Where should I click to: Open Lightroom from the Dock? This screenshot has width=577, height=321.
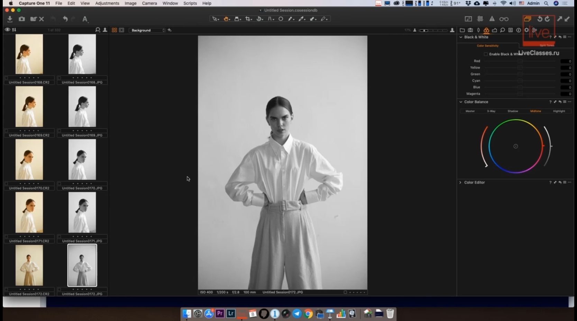pyautogui.click(x=231, y=313)
